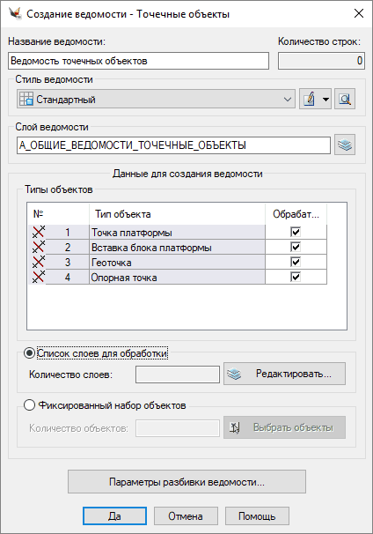Uncheck the Точка платформы checkbox

coord(296,232)
